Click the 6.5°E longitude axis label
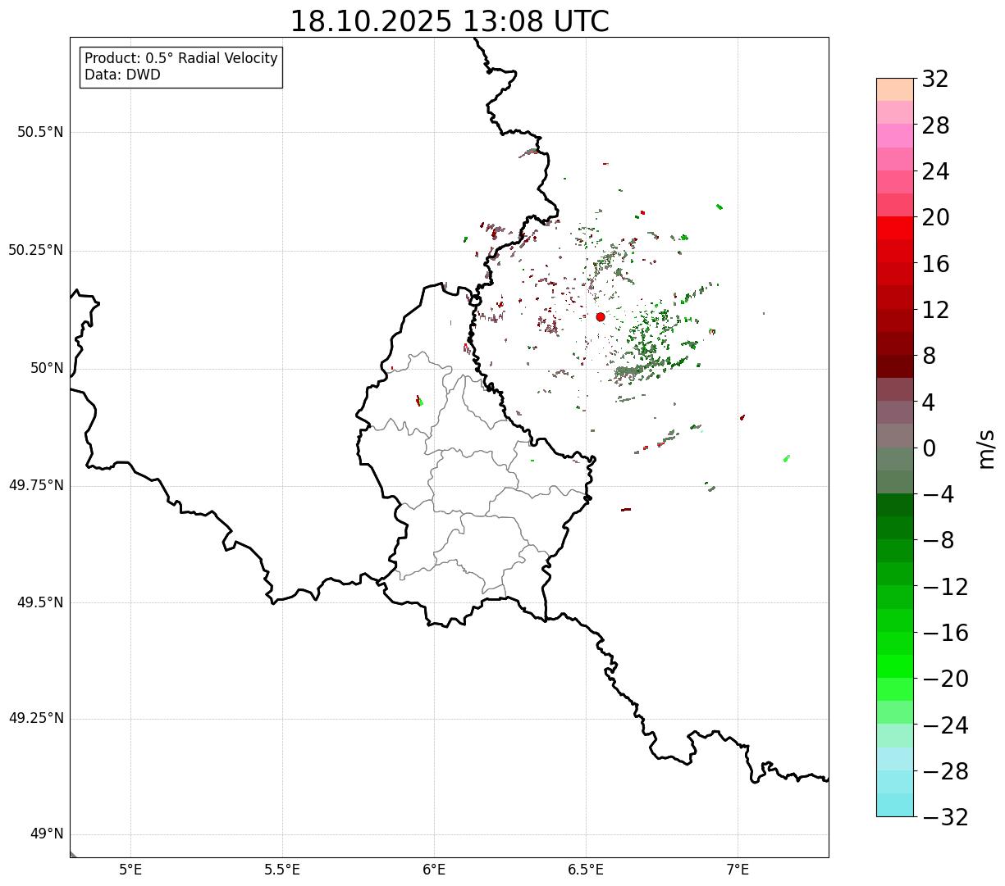This screenshot has height=886, width=1005. (586, 870)
